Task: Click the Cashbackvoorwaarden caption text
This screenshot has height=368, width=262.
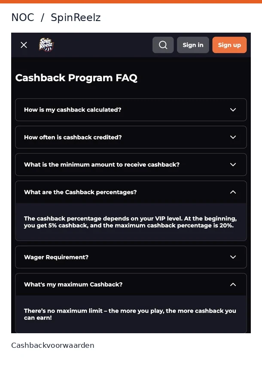Action: (52, 345)
